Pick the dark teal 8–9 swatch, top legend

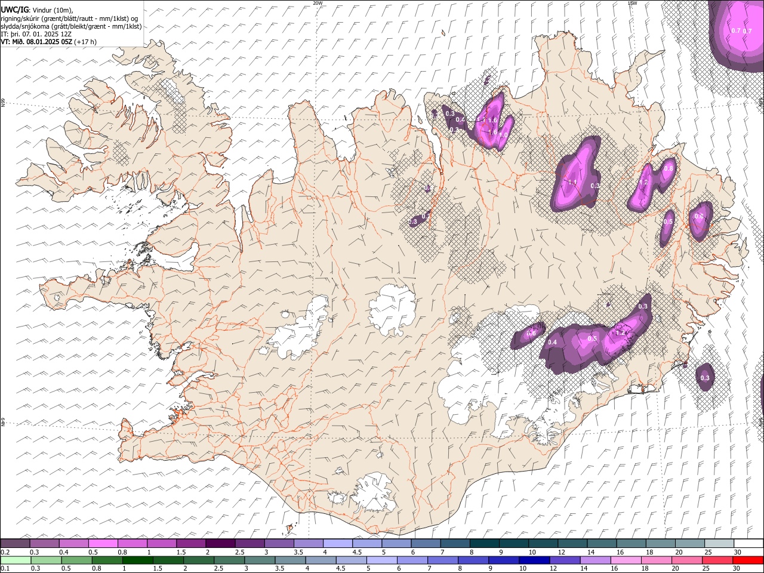click(x=484, y=544)
